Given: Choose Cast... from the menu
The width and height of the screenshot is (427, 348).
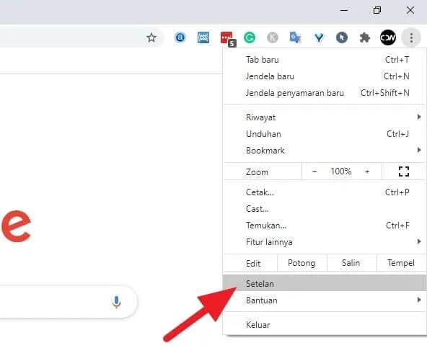Looking at the screenshot, I should coord(324,209).
